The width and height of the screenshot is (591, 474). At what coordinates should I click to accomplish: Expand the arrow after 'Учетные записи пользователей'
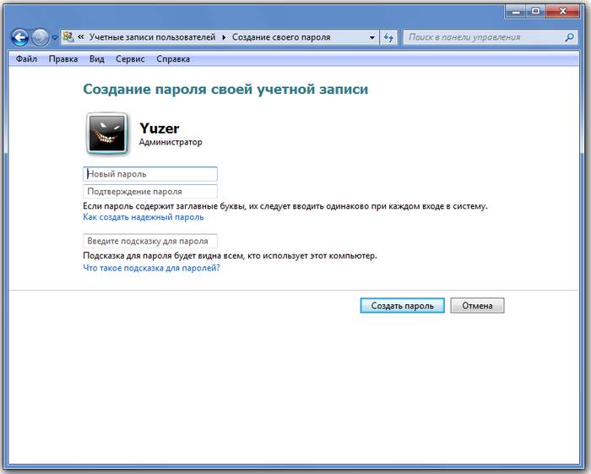point(225,37)
